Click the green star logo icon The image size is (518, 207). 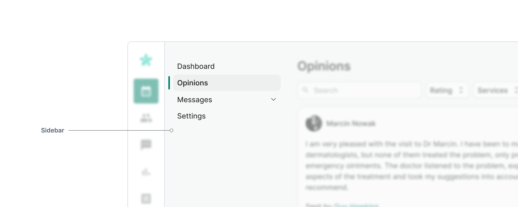click(146, 60)
